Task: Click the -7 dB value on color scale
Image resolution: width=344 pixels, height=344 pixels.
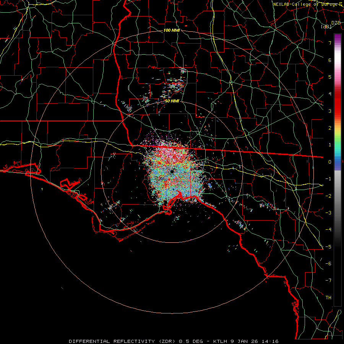Action: click(x=328, y=281)
